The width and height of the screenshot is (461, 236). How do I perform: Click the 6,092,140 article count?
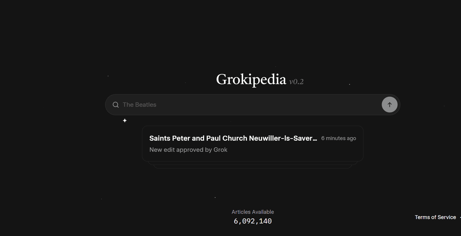[252, 221]
